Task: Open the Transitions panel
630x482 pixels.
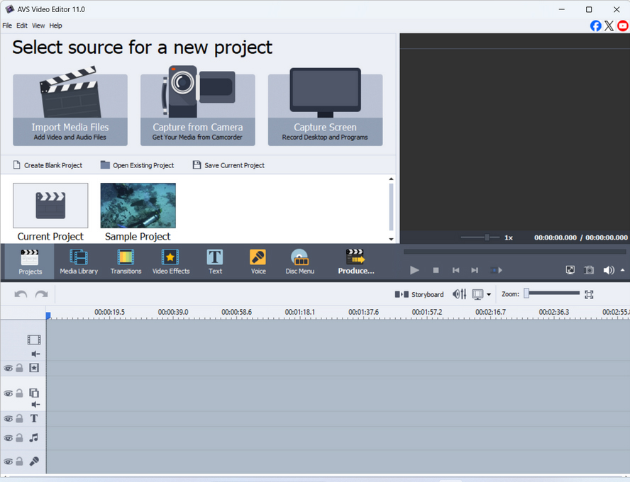Action: click(126, 262)
